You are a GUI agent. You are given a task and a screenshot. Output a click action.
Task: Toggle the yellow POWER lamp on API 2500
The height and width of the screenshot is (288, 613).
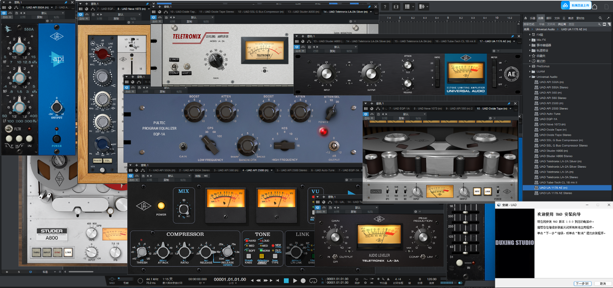pyautogui.click(x=161, y=206)
